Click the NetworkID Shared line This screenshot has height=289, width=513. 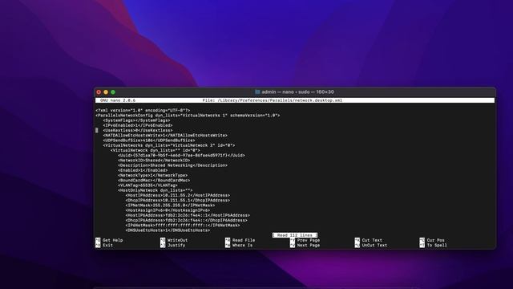(154, 161)
